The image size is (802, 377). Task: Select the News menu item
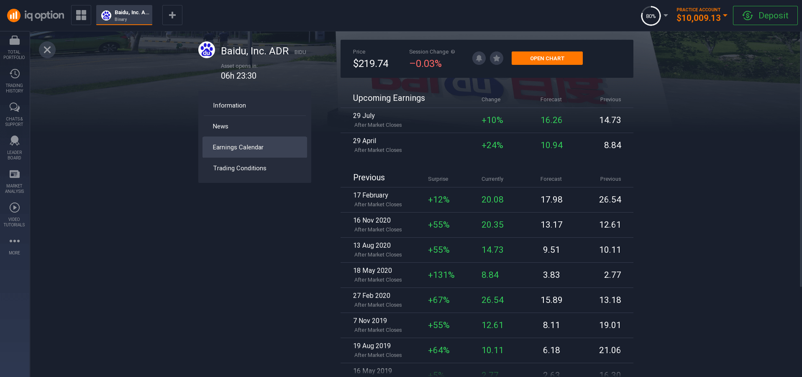(x=255, y=126)
